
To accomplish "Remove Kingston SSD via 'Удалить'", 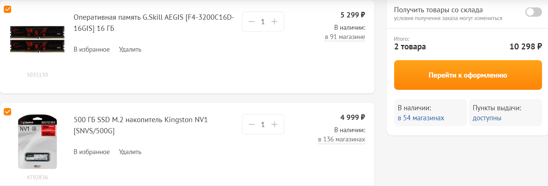I will [130, 152].
